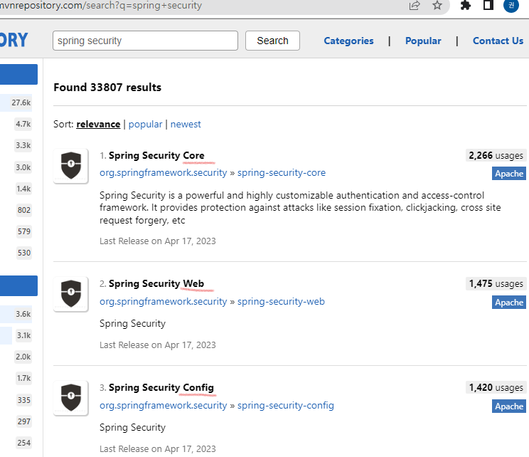Click the search box containing spring security
This screenshot has width=529, height=457.
[x=146, y=41]
